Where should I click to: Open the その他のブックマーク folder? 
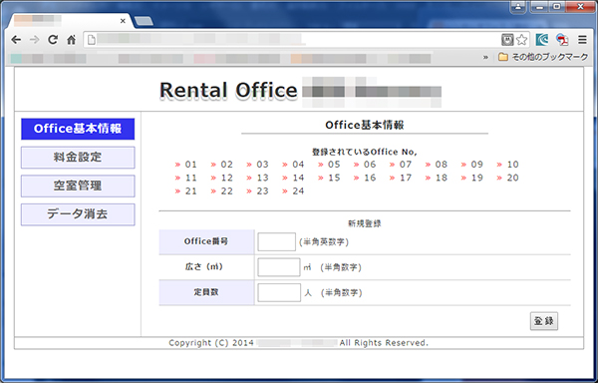tap(543, 57)
